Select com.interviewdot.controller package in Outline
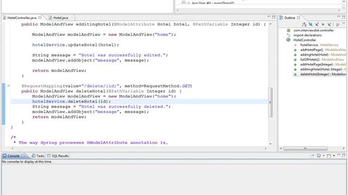 [x=313, y=30]
